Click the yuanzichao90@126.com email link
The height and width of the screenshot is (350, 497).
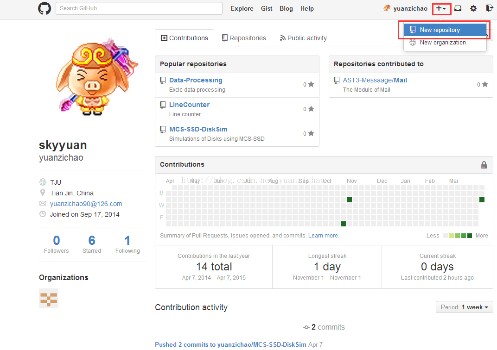86,204
